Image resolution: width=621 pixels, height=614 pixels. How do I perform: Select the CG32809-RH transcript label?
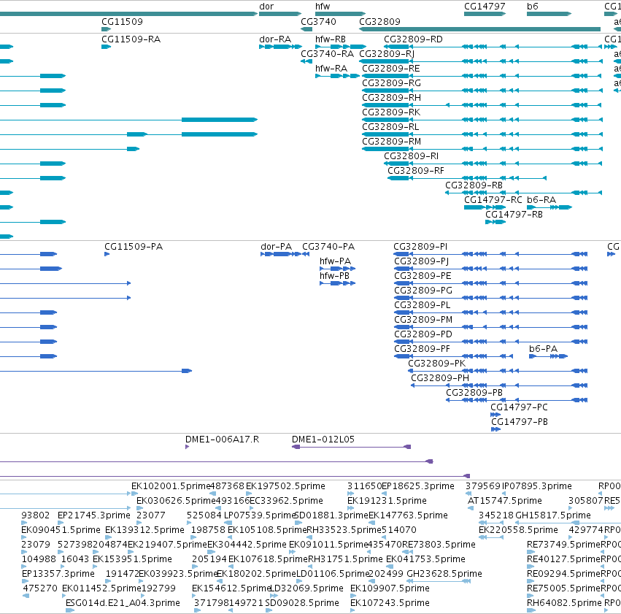pyautogui.click(x=391, y=98)
